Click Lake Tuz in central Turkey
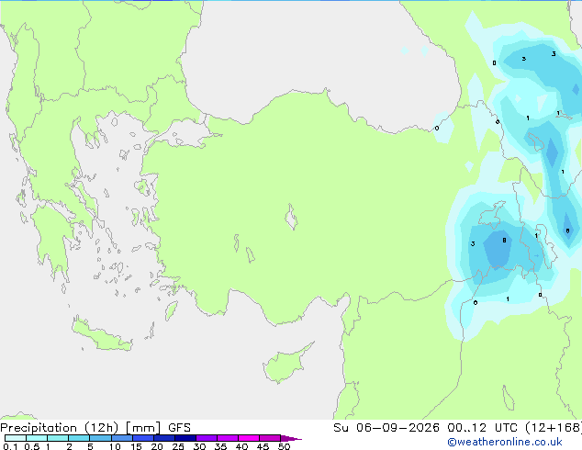Image resolution: width=582 pixels, height=450 pixels. [x=291, y=217]
